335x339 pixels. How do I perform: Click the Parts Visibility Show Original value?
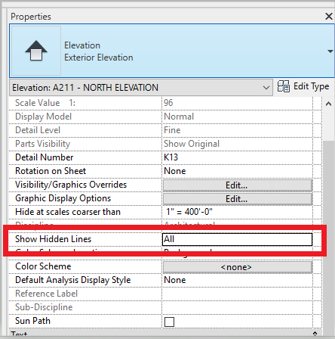[192, 144]
